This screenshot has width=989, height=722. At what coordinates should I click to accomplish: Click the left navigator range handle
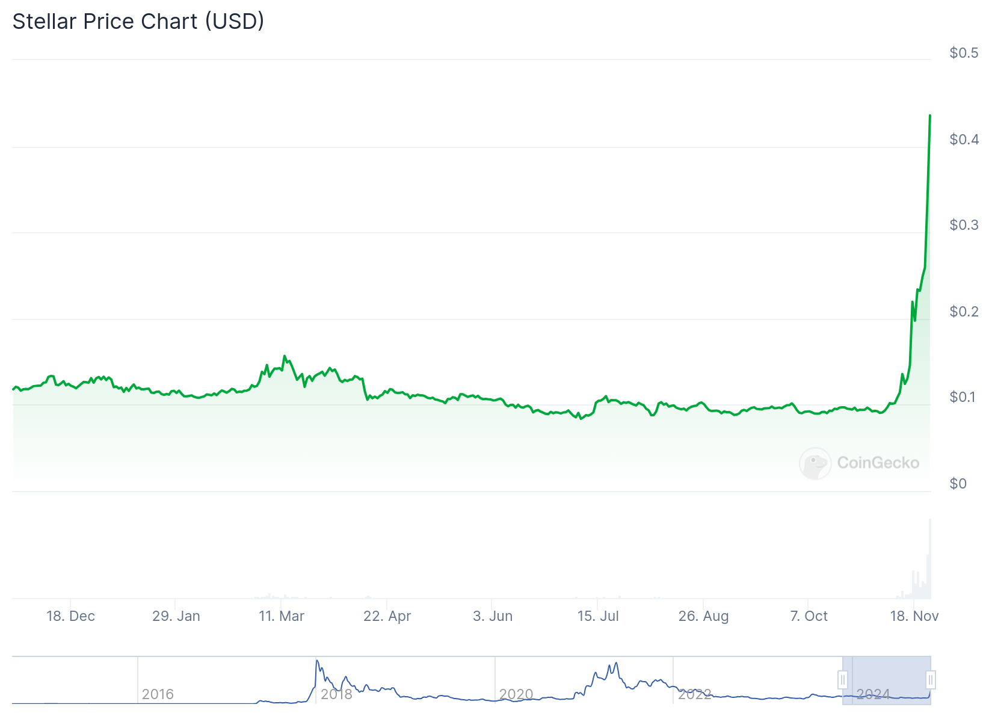pyautogui.click(x=843, y=680)
